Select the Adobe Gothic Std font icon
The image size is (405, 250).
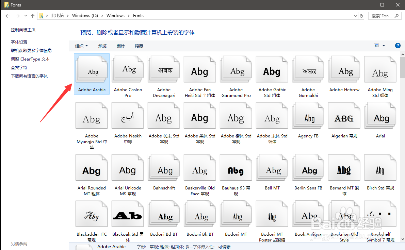(x=272, y=69)
